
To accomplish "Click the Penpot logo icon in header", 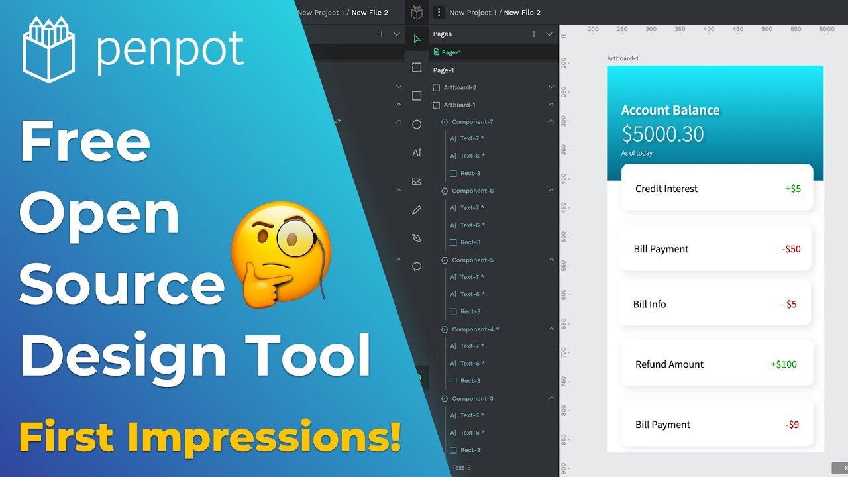I will 417,12.
